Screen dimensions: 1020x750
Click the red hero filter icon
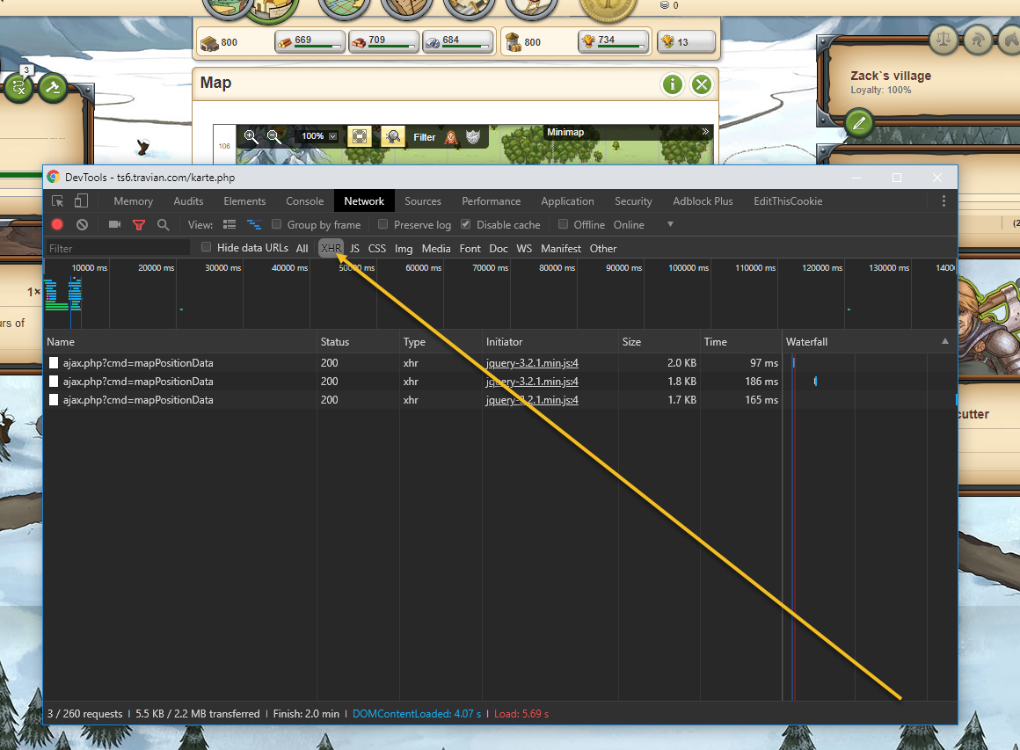click(451, 137)
